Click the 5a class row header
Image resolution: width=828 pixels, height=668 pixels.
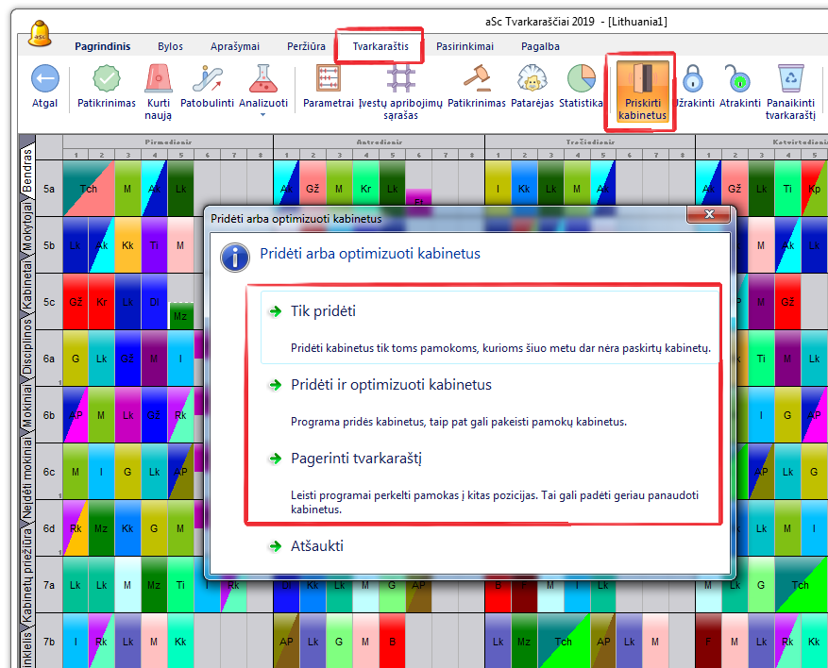48,188
